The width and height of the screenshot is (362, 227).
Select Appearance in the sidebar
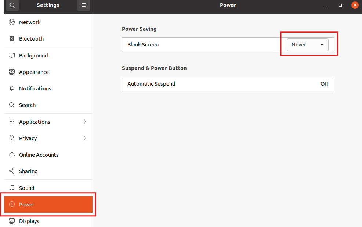48,72
